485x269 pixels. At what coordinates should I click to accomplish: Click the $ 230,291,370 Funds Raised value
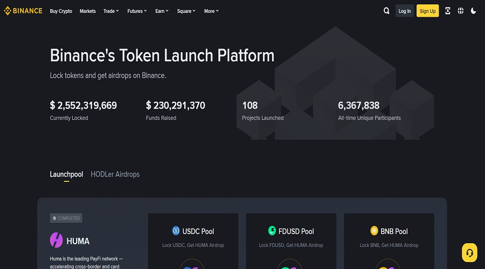point(175,105)
